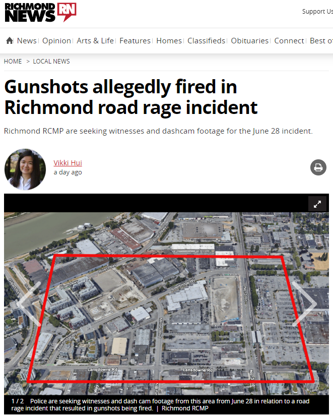Viewport: 333px width, 420px height.
Task: Click the aerial map photo of Richmond
Action: click(x=166, y=304)
